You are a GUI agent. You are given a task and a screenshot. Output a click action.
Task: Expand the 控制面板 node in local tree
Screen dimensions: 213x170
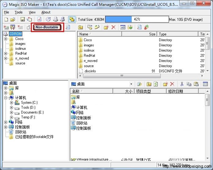tap(6, 127)
